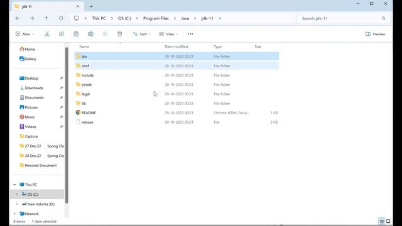This screenshot has height=226, width=402.
Task: Click the Delete trash icon
Action: point(120,34)
